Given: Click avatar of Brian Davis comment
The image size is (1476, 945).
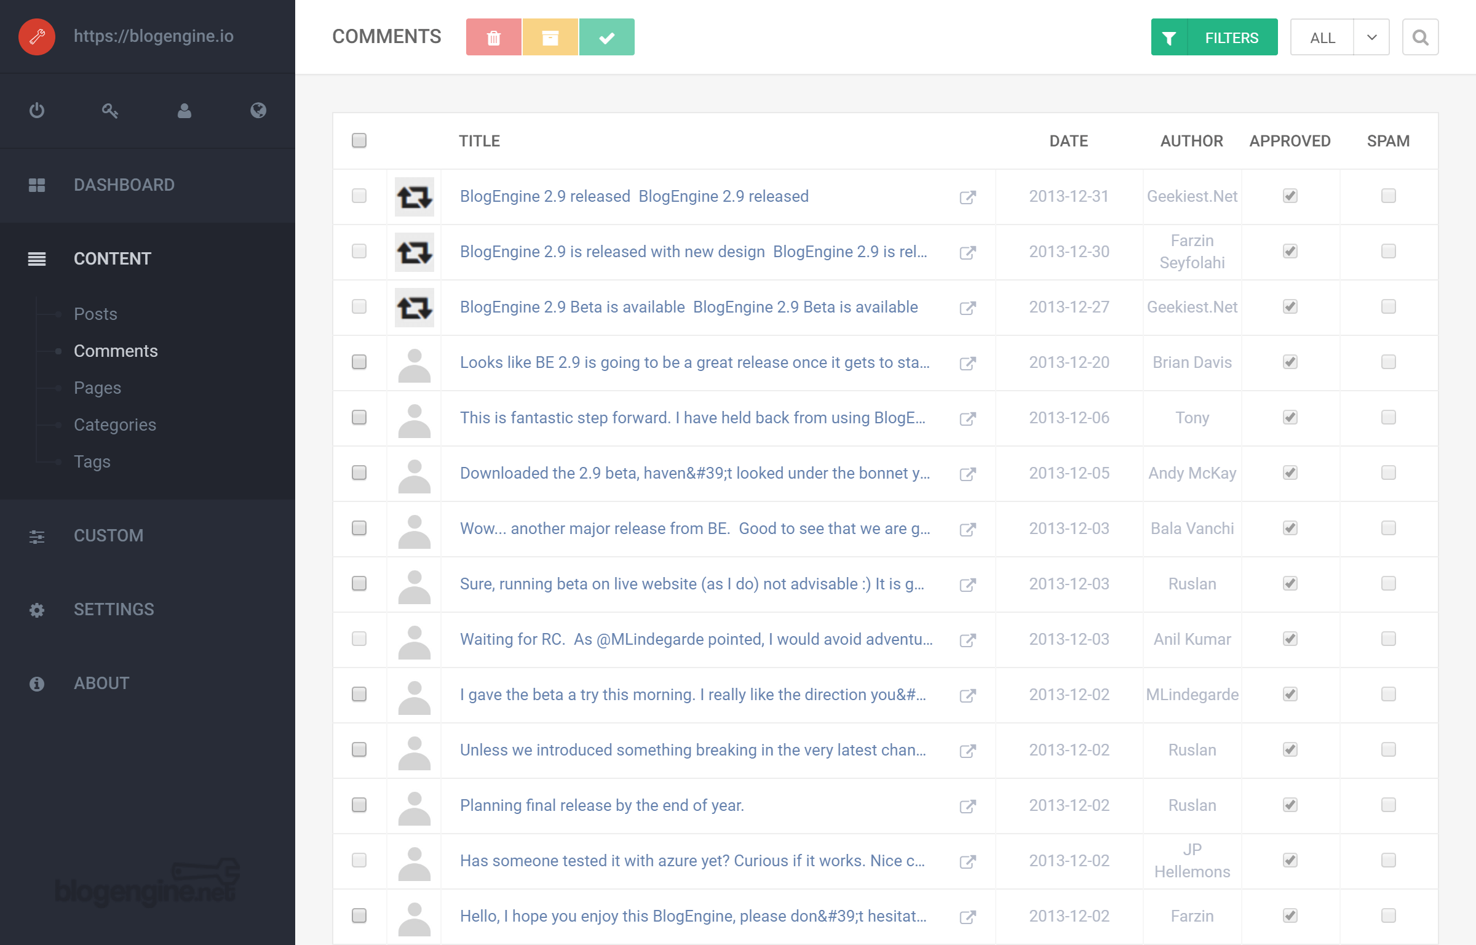Looking at the screenshot, I should [x=415, y=365].
